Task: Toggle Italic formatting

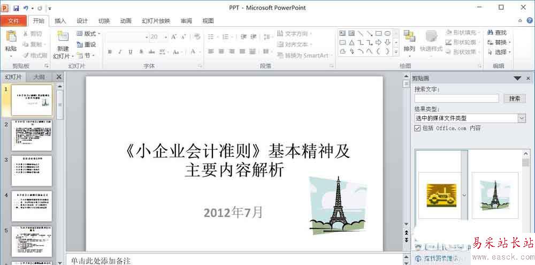Action: tap(120, 52)
